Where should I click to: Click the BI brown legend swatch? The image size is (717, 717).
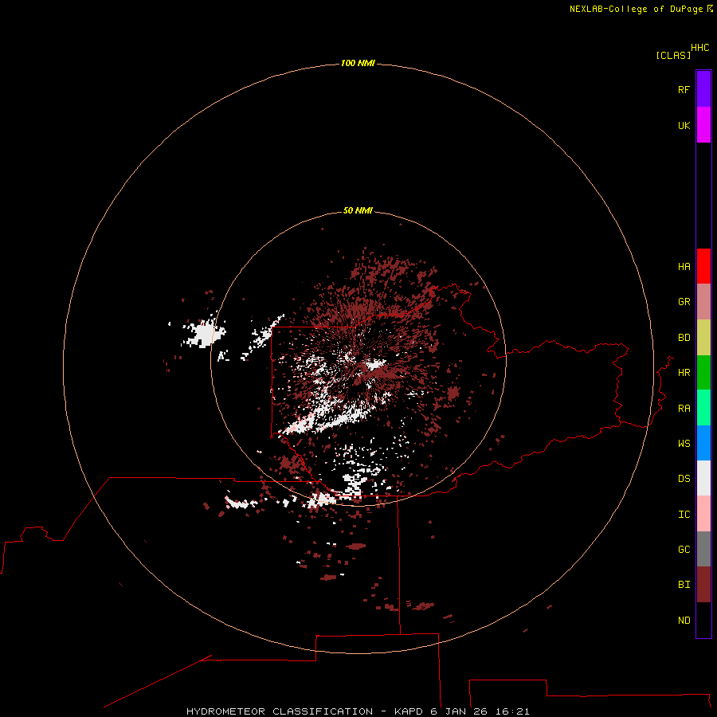703,585
